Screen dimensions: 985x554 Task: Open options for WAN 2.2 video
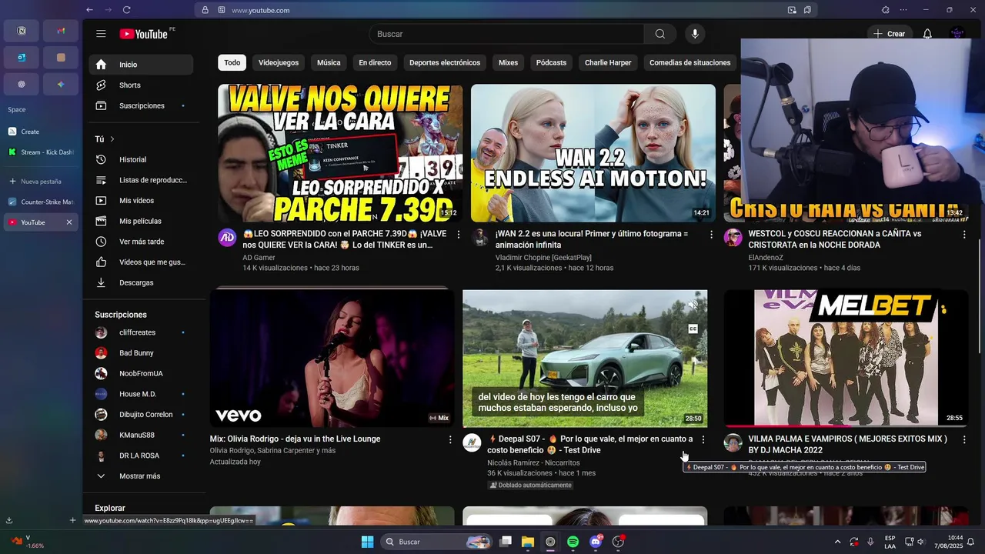pos(711,234)
